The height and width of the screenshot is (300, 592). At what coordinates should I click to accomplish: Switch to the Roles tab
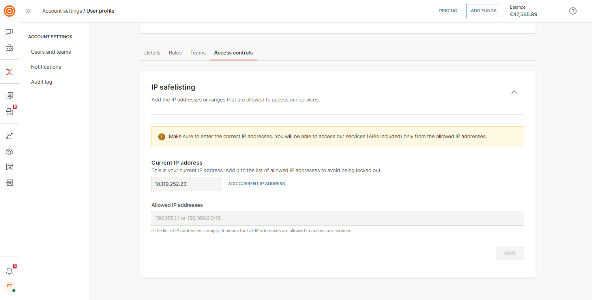point(175,53)
